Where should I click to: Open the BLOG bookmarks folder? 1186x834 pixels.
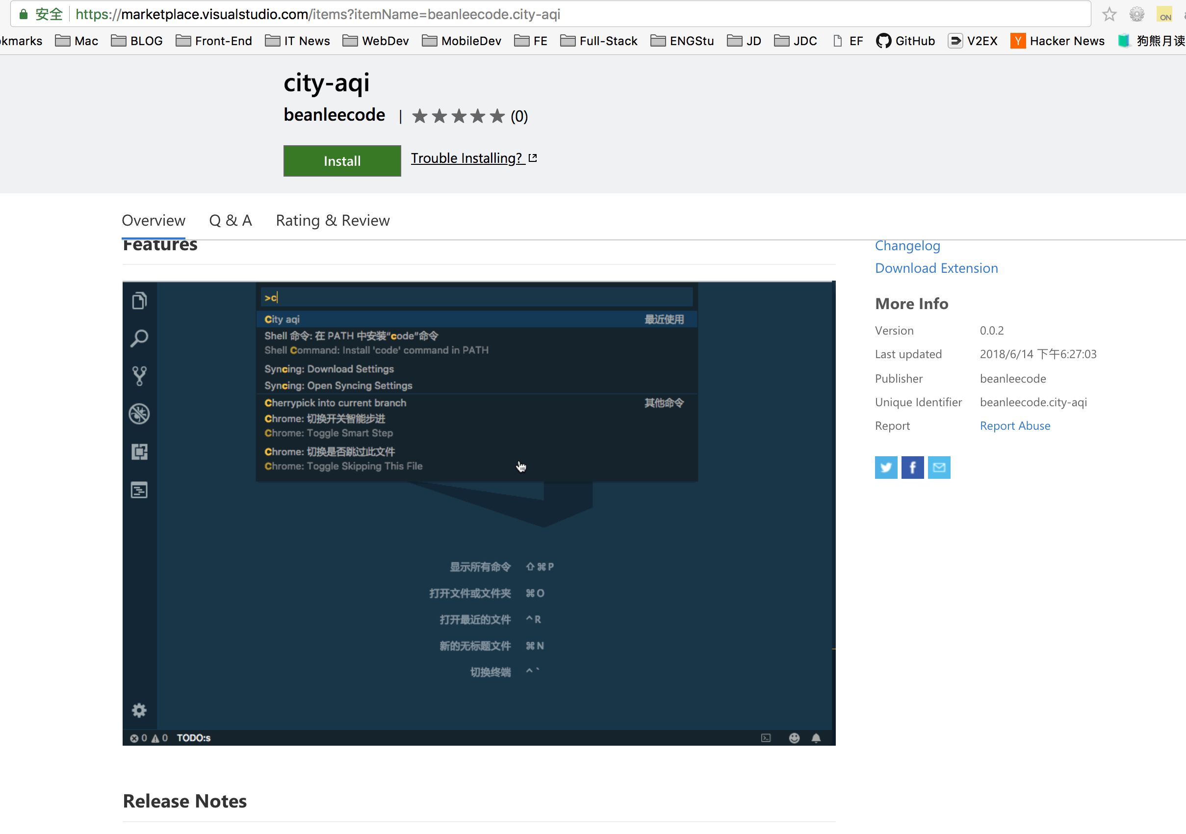[137, 41]
